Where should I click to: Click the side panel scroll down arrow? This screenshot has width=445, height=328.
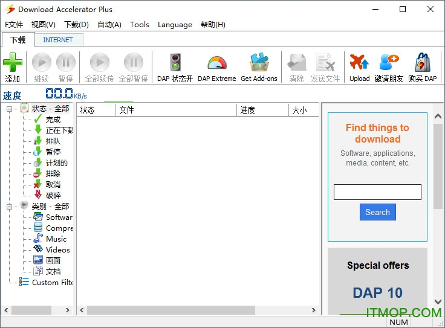[438, 301]
